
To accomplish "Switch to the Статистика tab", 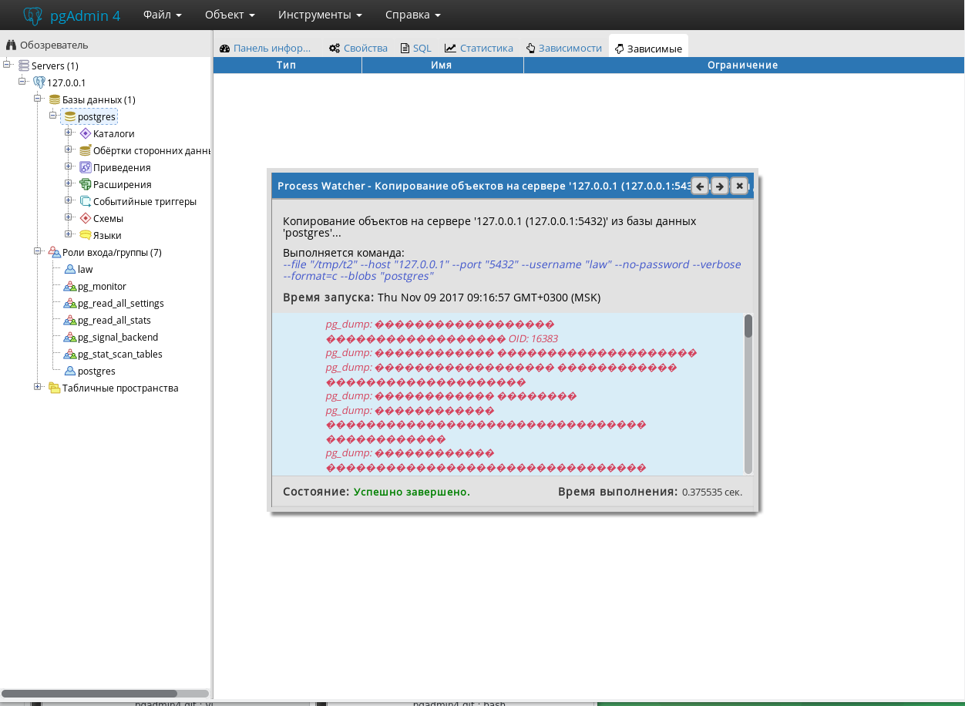I will (479, 48).
